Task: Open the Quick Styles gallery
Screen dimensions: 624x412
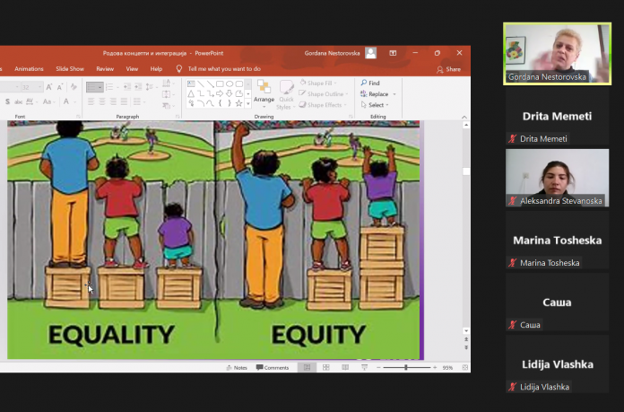Action: [285, 94]
